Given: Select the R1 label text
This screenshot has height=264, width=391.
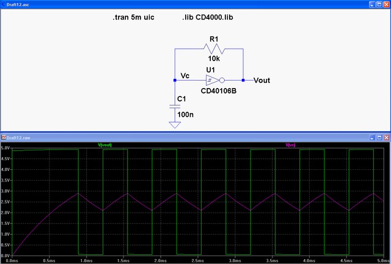Looking at the screenshot, I should pos(214,39).
